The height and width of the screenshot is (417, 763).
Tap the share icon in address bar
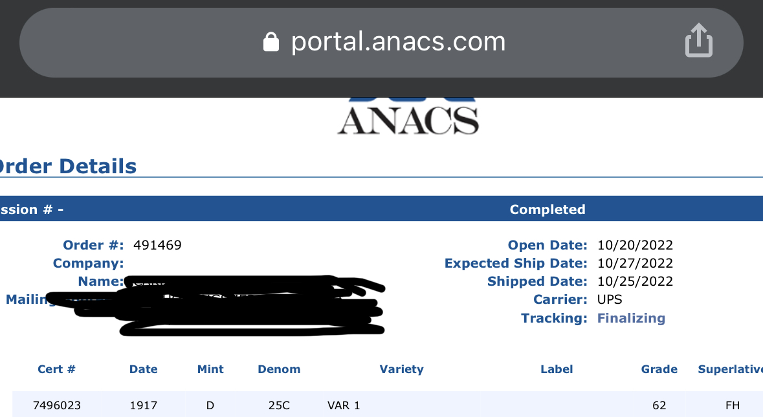tap(699, 40)
